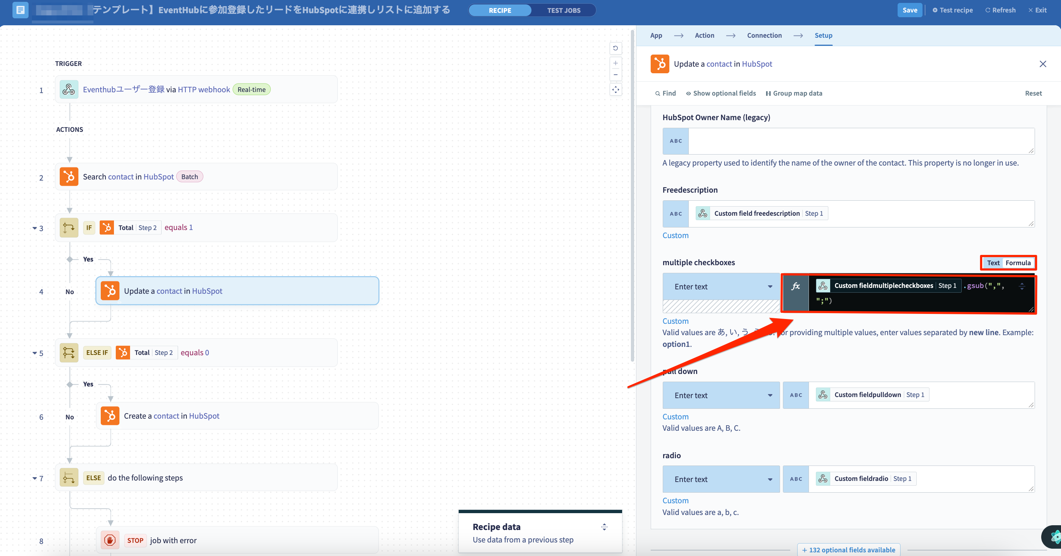Viewport: 1061px width, 556px height.
Task: Switch multiple checkboxes field to Text mode
Action: (992, 263)
